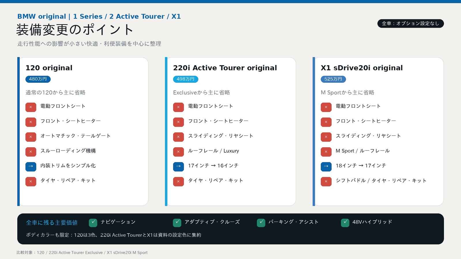This screenshot has height=259, width=461.
Task: Click the heading 'BMW original | 1 Series / 2 Active Tourer / X1'
Action: tap(99, 16)
